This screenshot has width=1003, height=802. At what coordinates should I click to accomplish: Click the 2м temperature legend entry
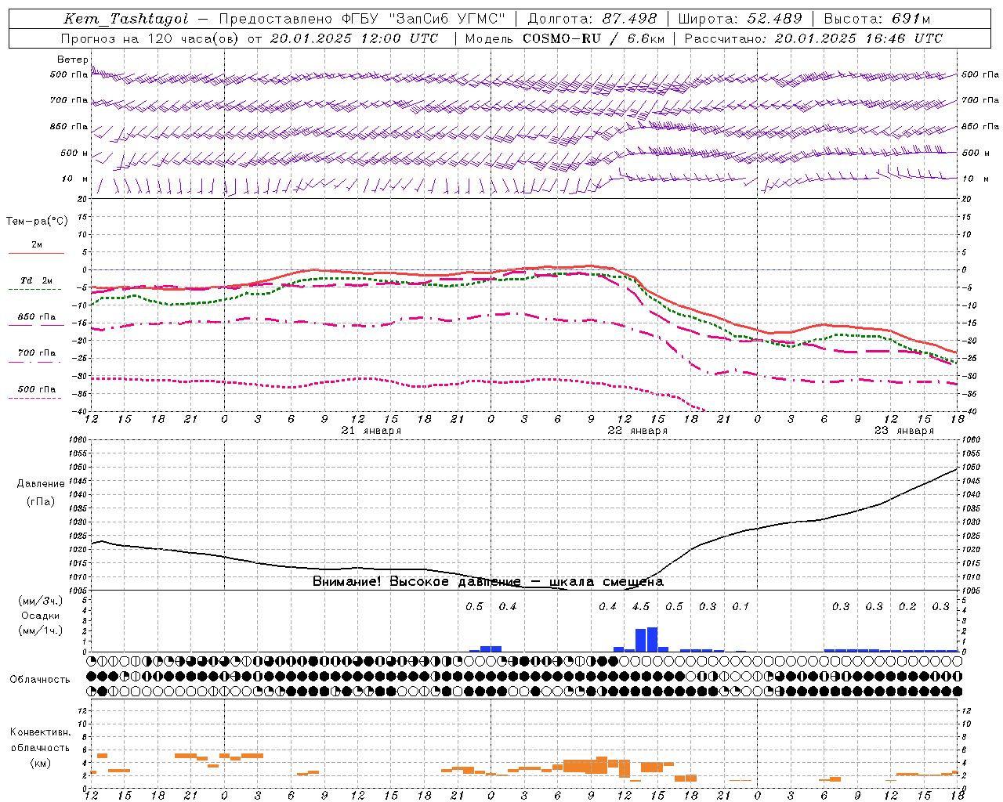pos(37,245)
